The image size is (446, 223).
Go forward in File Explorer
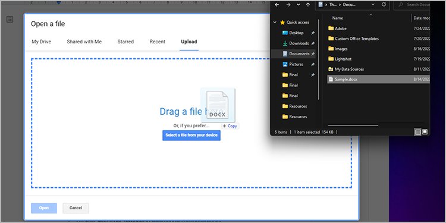pyautogui.click(x=288, y=5)
